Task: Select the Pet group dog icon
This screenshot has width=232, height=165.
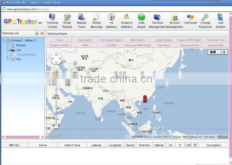Action: 13,59
